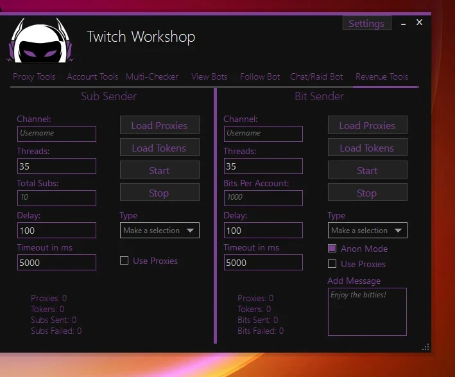Viewport: 455px width, 377px height.
Task: Click Stop button in Bit Sender
Action: click(x=368, y=192)
